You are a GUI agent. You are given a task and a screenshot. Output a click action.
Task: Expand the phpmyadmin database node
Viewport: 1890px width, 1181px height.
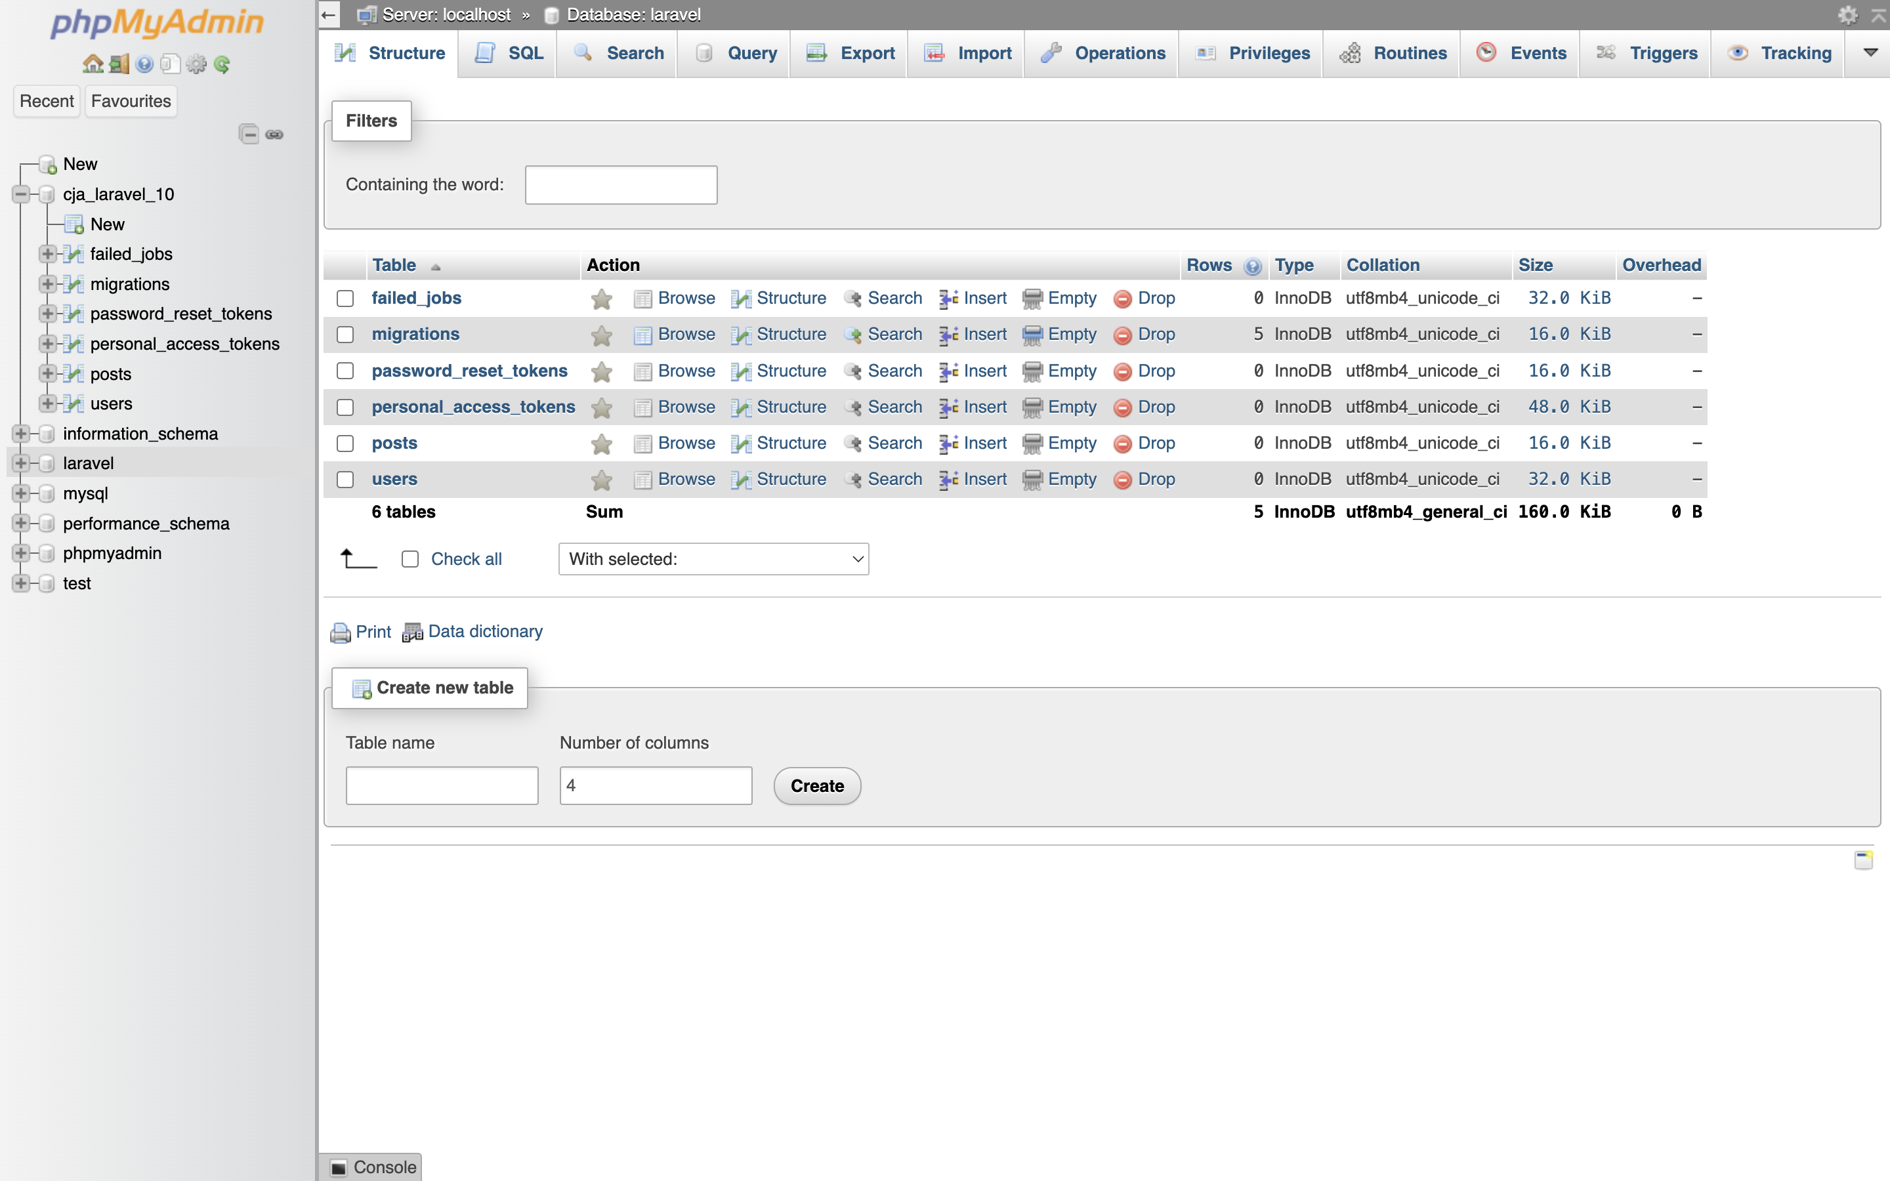[21, 553]
